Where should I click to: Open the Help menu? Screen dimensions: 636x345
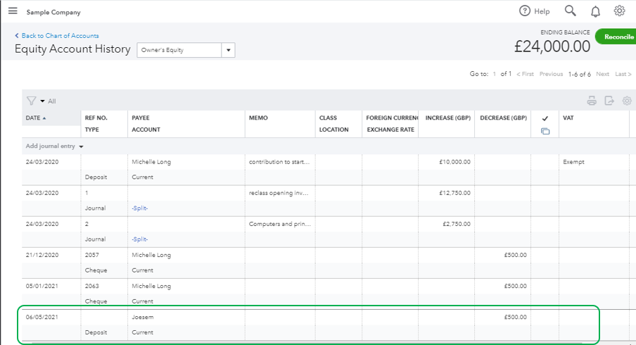coord(535,11)
